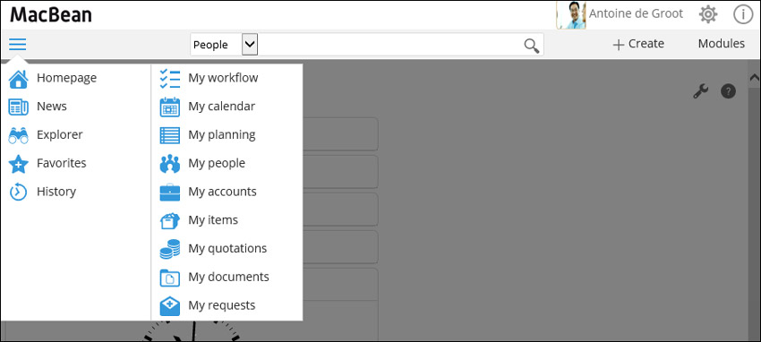The image size is (761, 342).
Task: Click the My calendar icon
Action: pyautogui.click(x=170, y=107)
